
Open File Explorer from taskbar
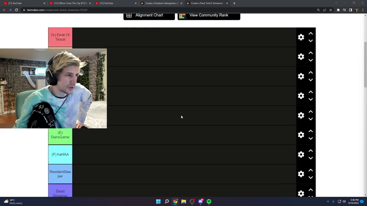pyautogui.click(x=183, y=201)
